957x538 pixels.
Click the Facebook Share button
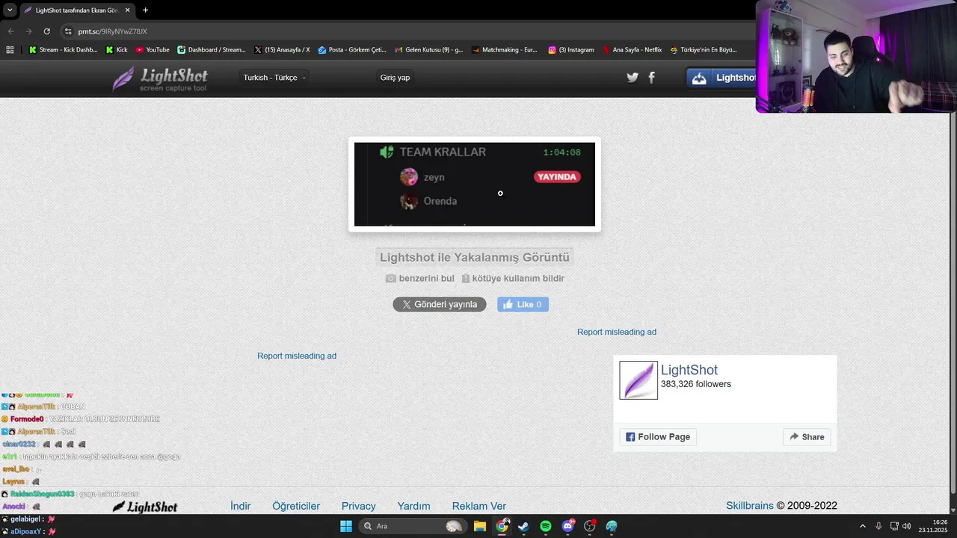[x=807, y=437]
